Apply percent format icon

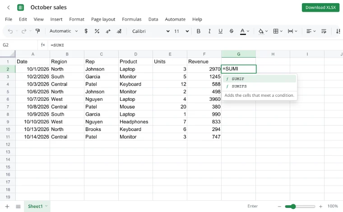click(97, 31)
